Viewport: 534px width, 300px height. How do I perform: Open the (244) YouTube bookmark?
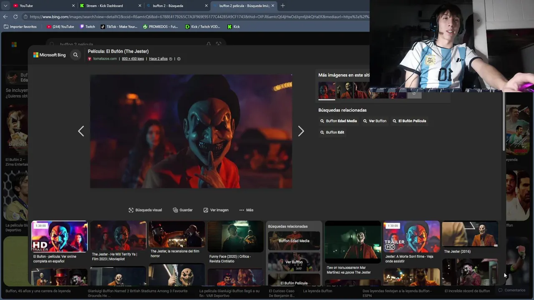(x=60, y=27)
